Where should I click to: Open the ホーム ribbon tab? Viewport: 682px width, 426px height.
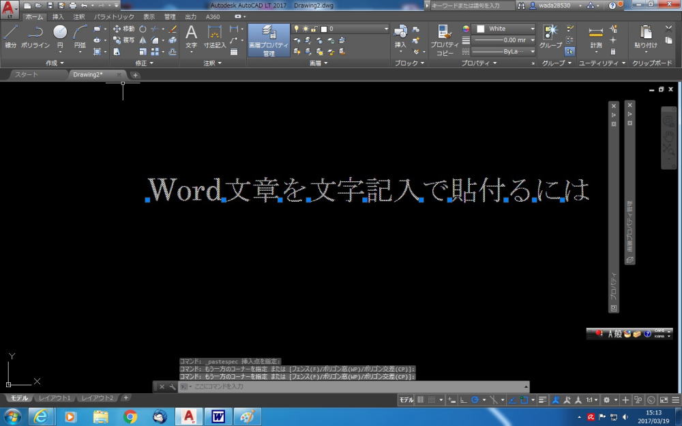[34, 16]
